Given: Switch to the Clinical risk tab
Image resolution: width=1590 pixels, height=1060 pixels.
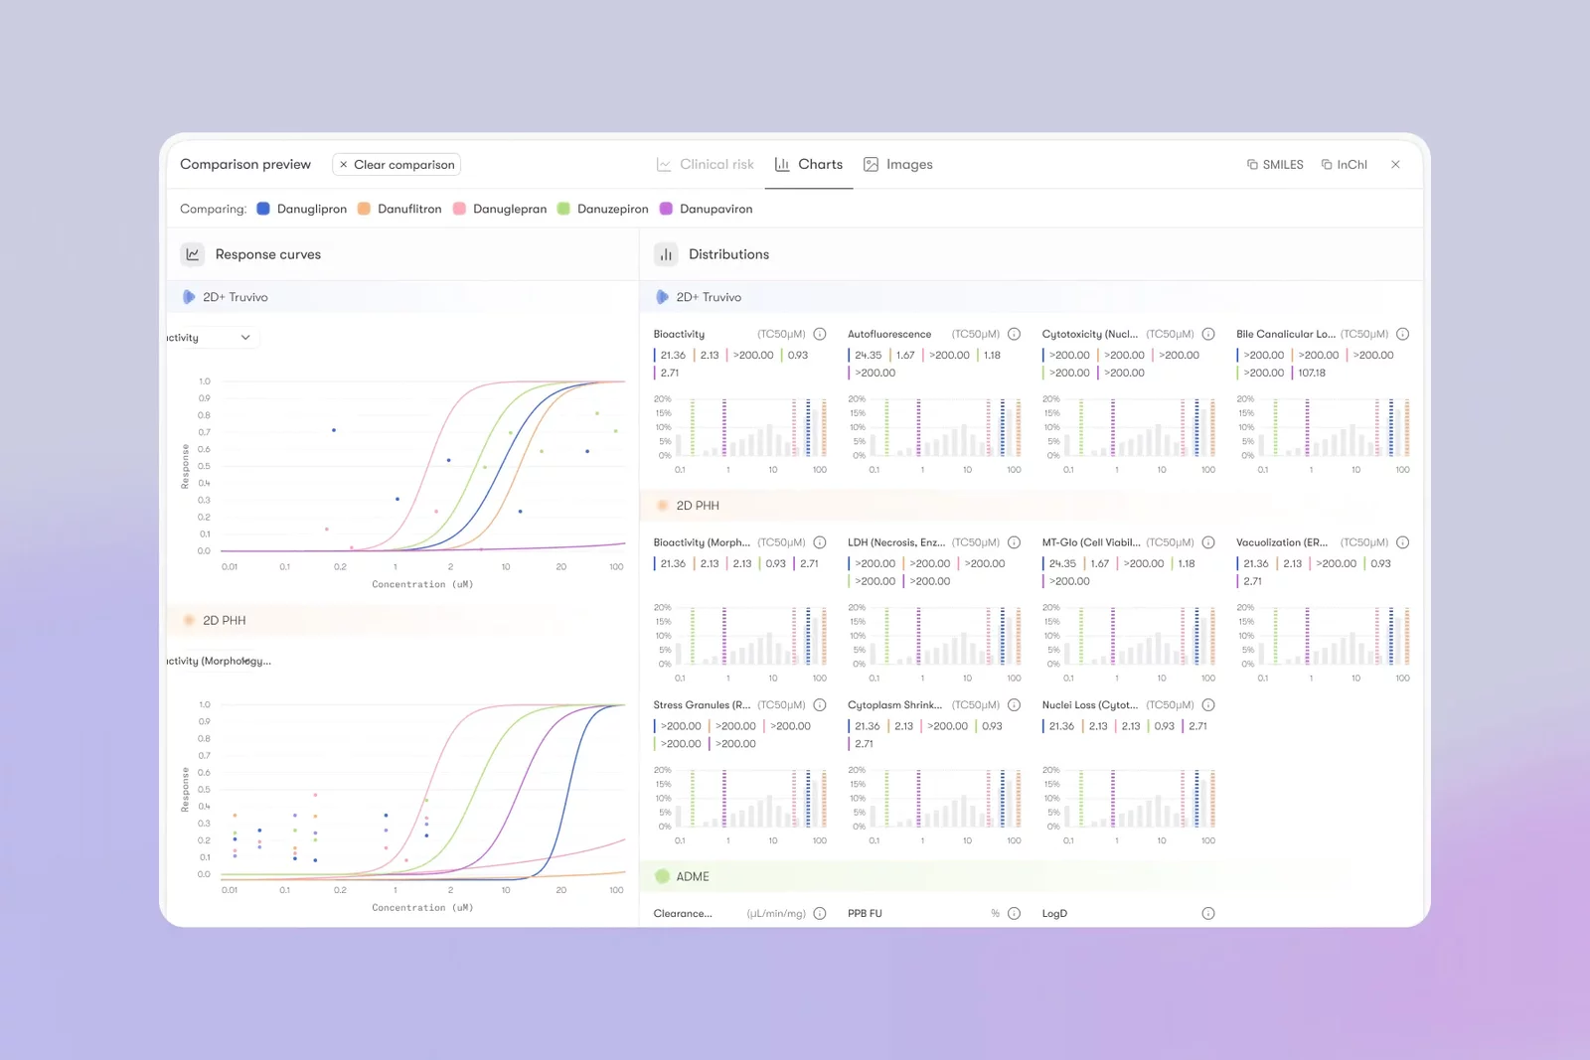Looking at the screenshot, I should pos(705,165).
